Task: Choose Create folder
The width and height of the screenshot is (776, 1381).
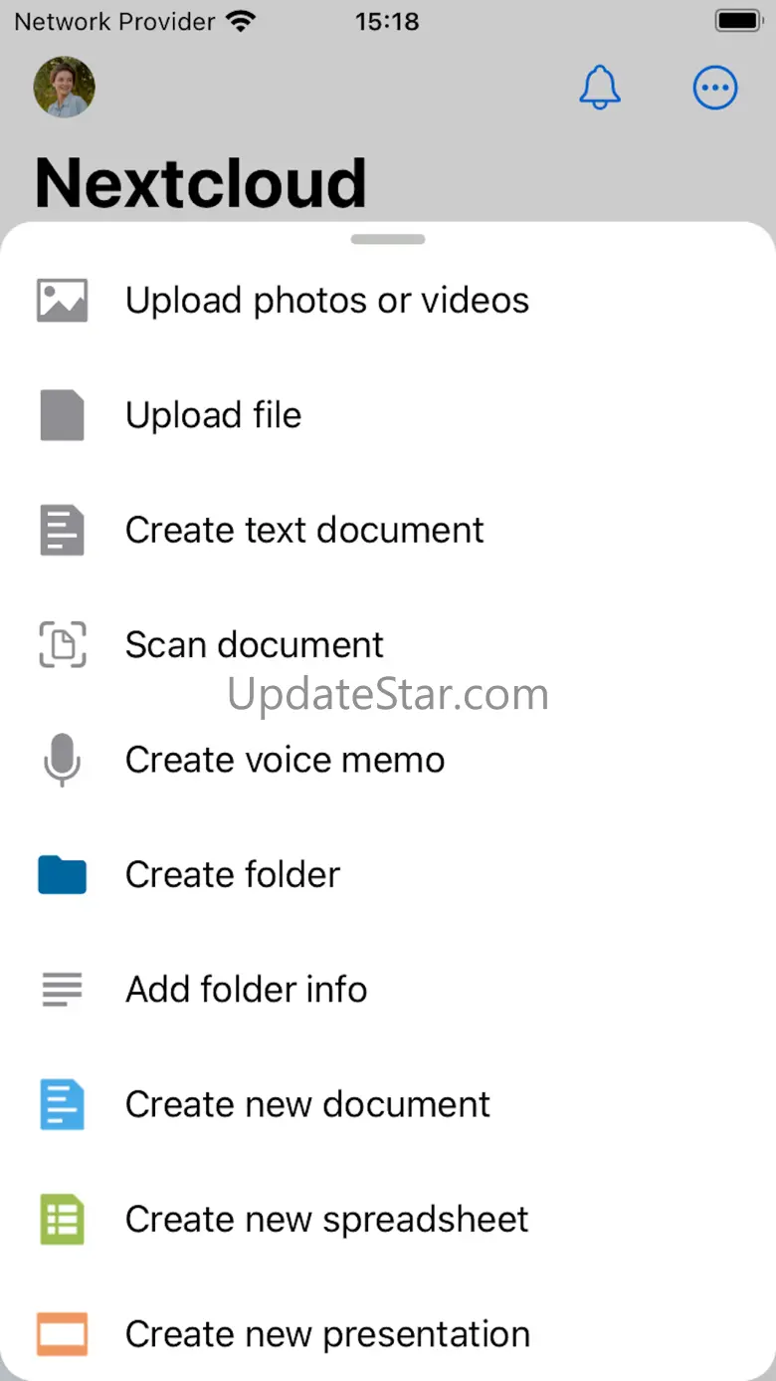Action: [x=388, y=874]
